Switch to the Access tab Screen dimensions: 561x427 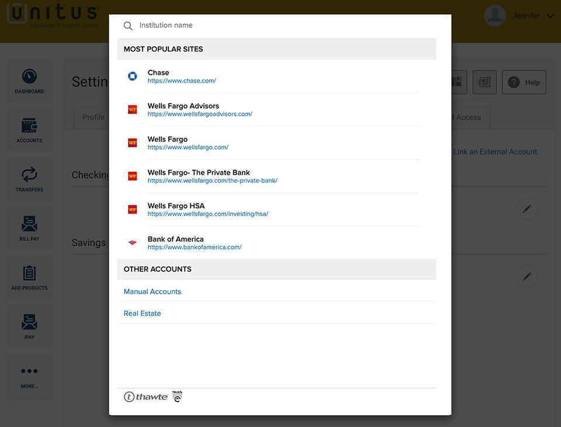(x=470, y=118)
